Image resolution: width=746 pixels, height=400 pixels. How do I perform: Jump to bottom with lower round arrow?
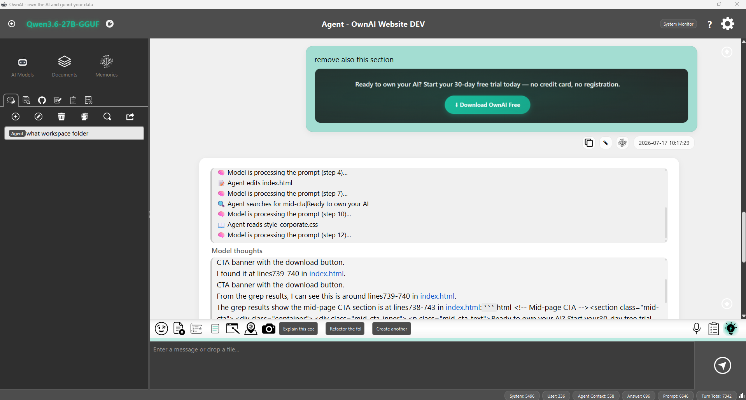tap(727, 304)
